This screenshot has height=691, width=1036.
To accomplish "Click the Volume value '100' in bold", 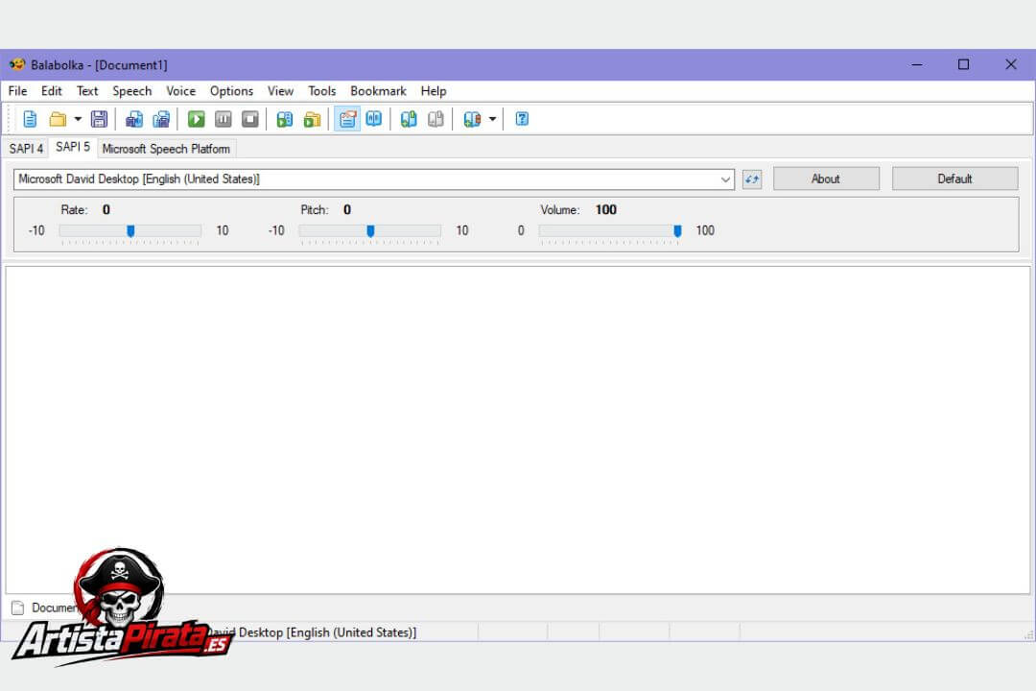I will [606, 210].
